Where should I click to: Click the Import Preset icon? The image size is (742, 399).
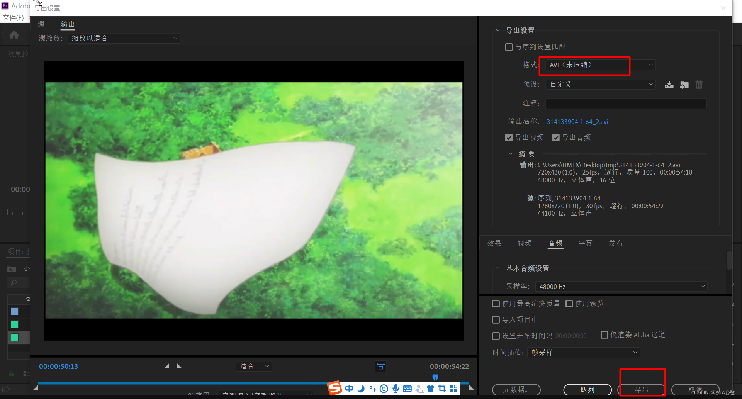click(684, 84)
